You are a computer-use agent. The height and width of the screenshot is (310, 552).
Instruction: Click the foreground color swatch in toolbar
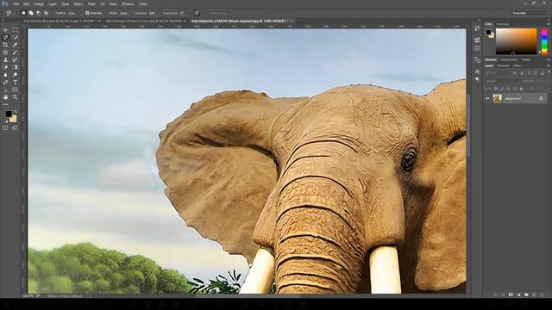(x=8, y=115)
